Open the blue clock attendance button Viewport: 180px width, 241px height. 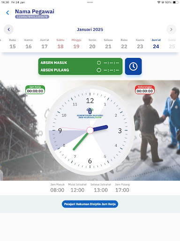pos(133,66)
